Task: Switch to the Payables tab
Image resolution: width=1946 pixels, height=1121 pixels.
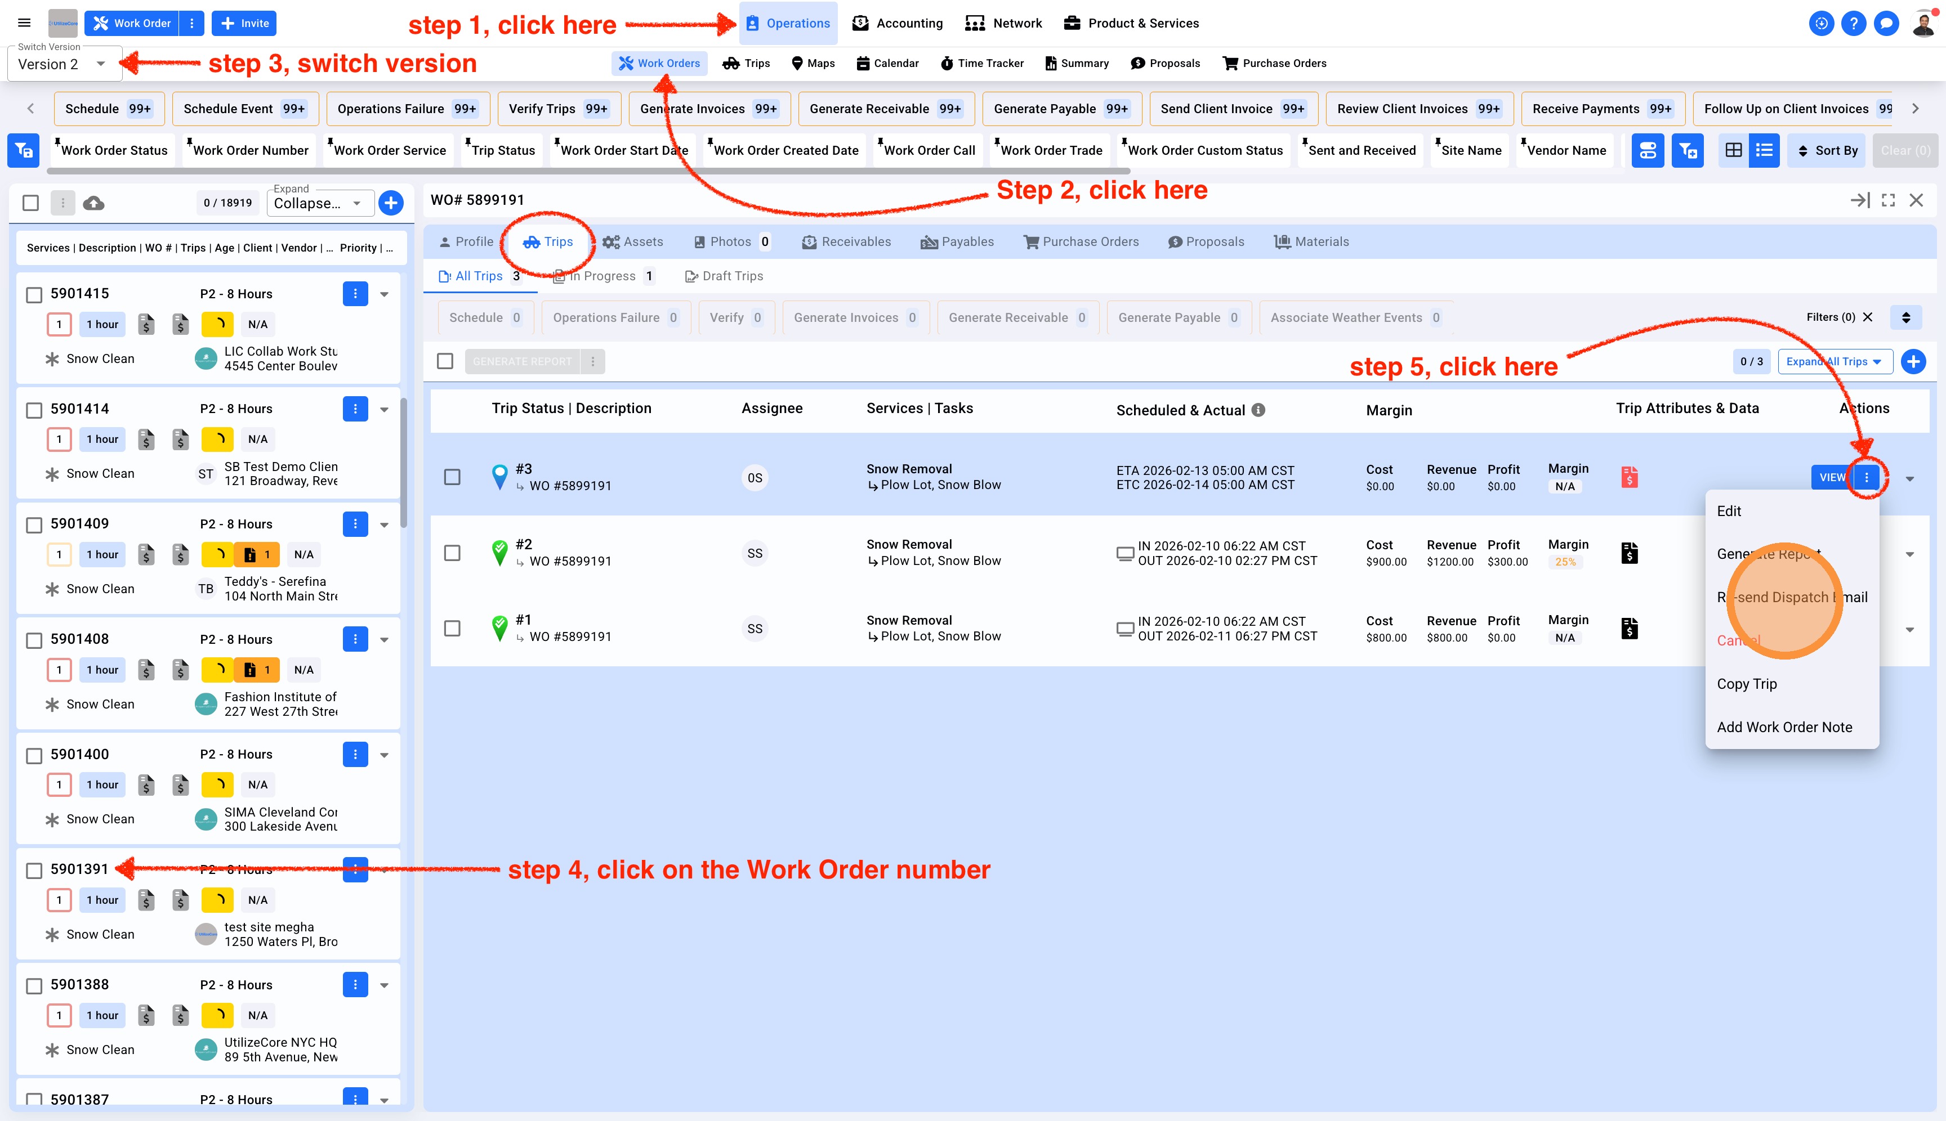Action: click(x=958, y=242)
